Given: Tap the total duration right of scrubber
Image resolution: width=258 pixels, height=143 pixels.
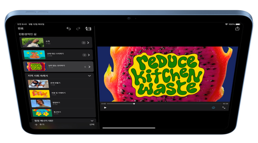Looking at the screenshot, I should 225,104.
